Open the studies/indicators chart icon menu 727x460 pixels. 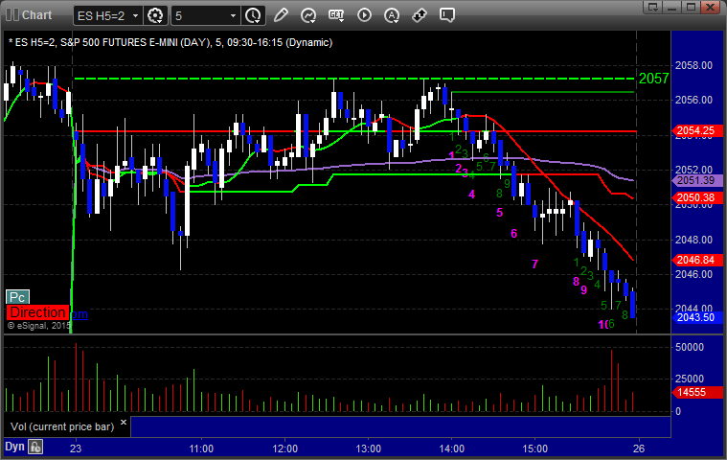pyautogui.click(x=308, y=15)
